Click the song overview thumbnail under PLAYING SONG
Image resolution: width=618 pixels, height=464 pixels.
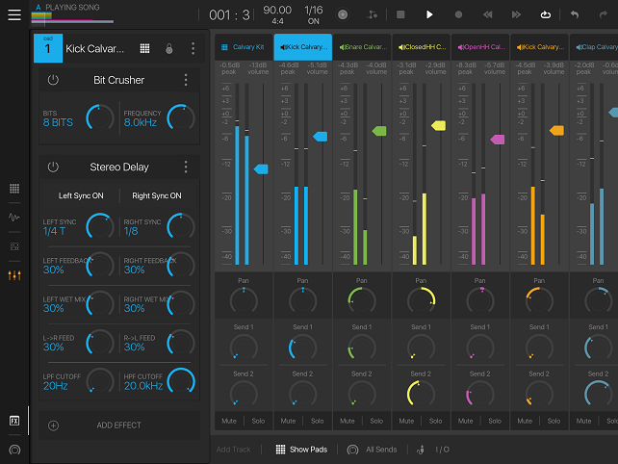[72, 17]
